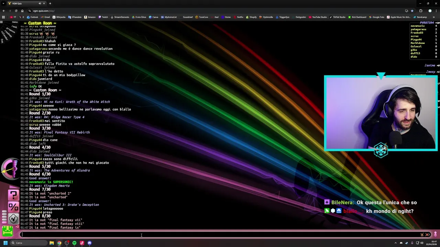Open the TikTok Studio bookmark

(338, 17)
